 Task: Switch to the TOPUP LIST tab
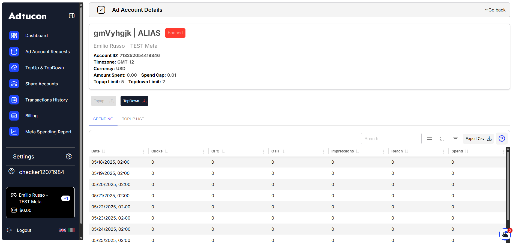point(133,119)
